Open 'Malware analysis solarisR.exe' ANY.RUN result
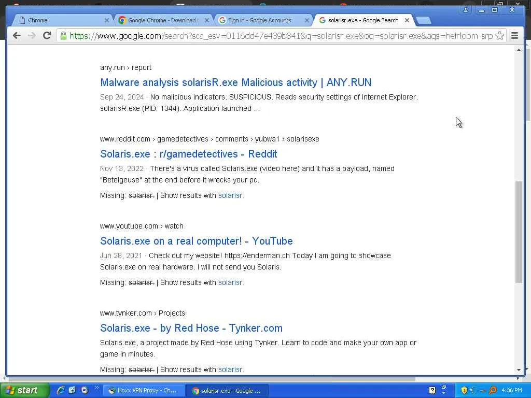 coord(236,82)
